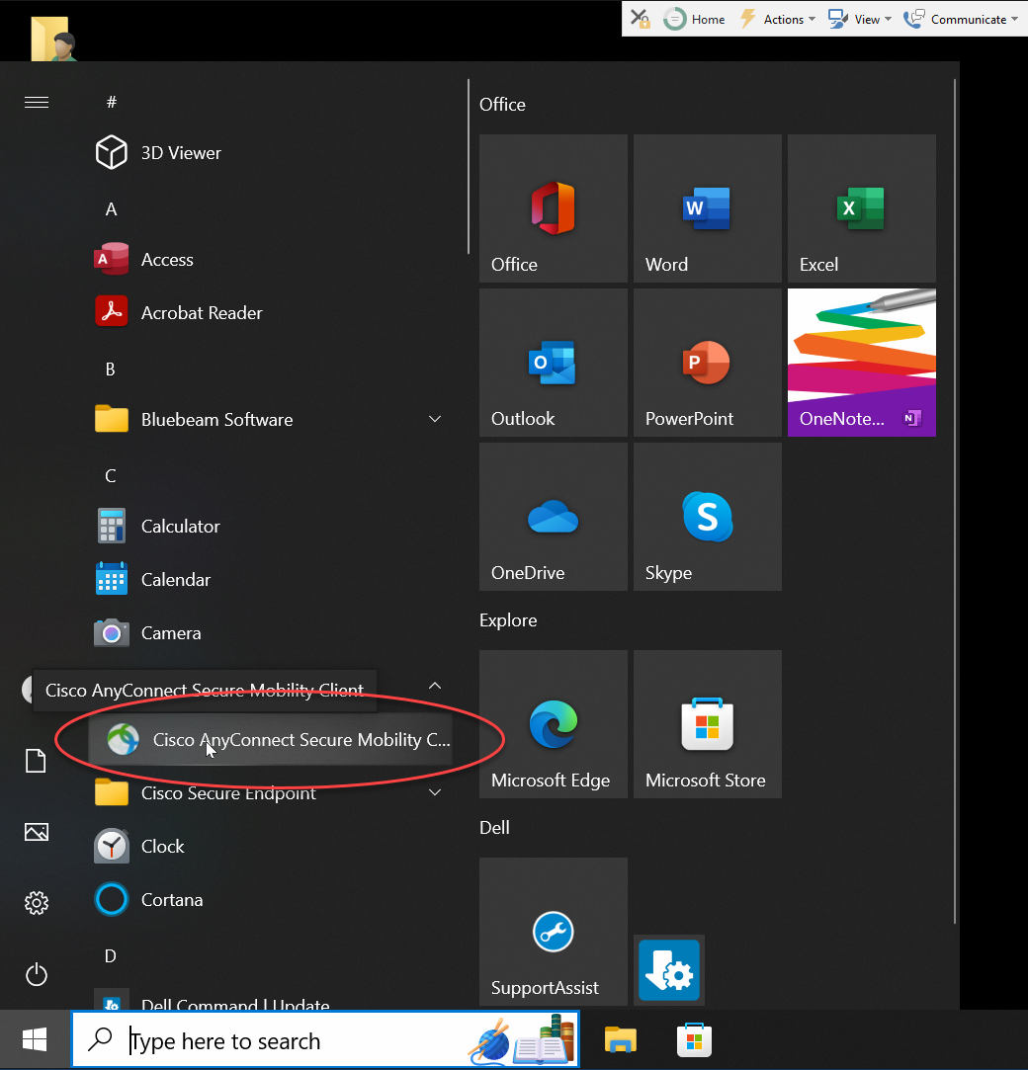Launch the Microsoft Edge tile
This screenshot has width=1028, height=1070.
[553, 724]
